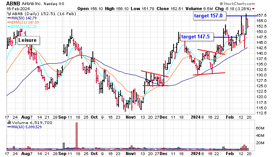This screenshot has width=273, height=157.
Task: Click the Oct label on the price chart's date axis
Action: pyautogui.click(x=94, y=117)
